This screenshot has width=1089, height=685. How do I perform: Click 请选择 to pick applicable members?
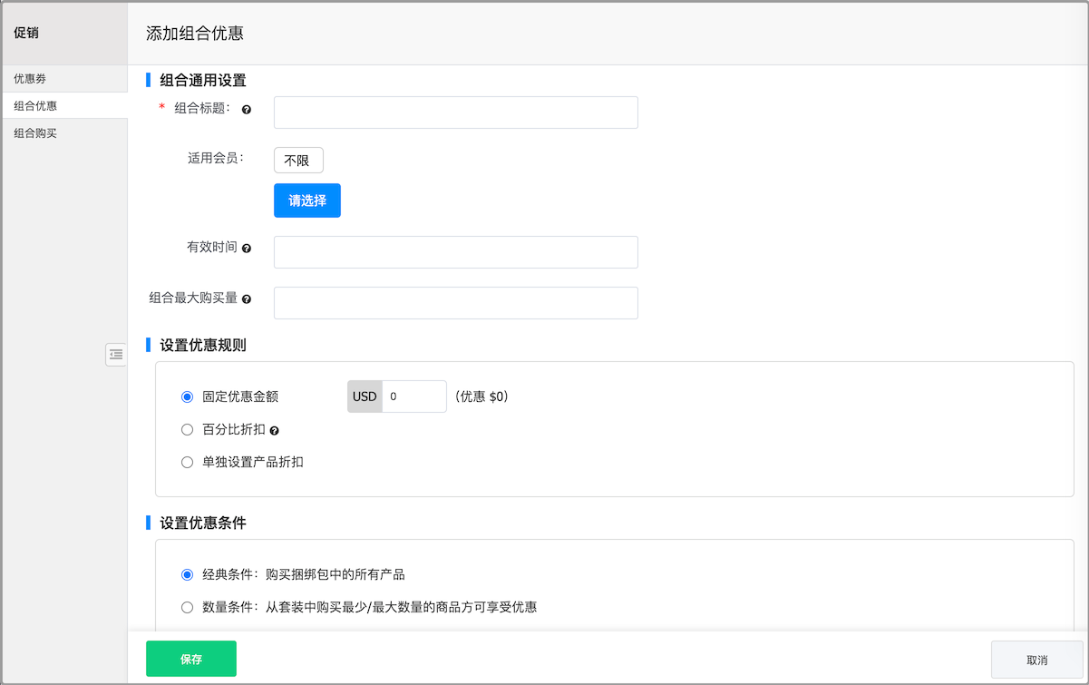click(x=306, y=201)
